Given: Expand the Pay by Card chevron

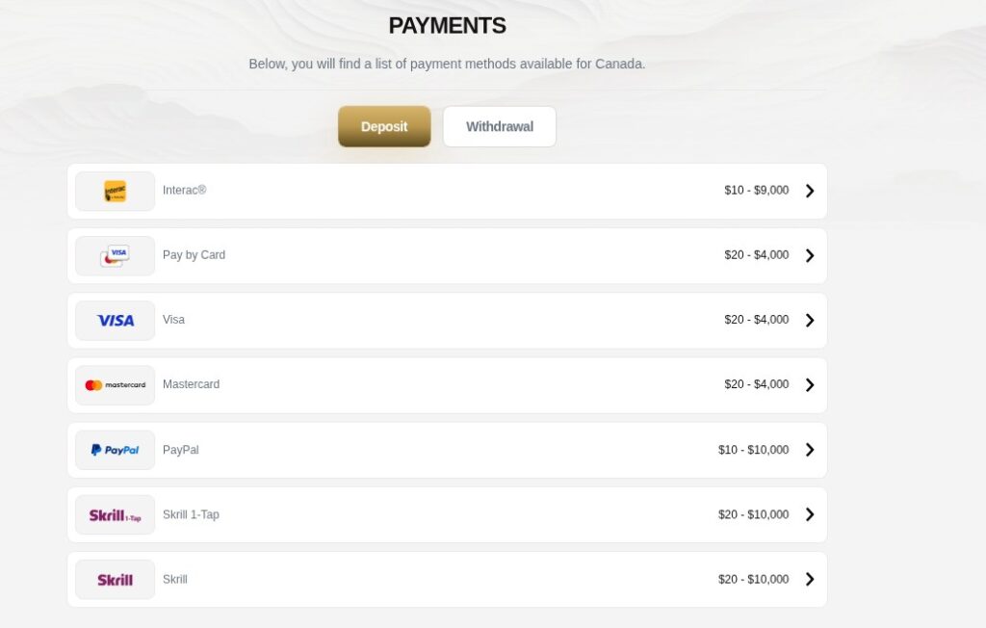Looking at the screenshot, I should click(810, 255).
